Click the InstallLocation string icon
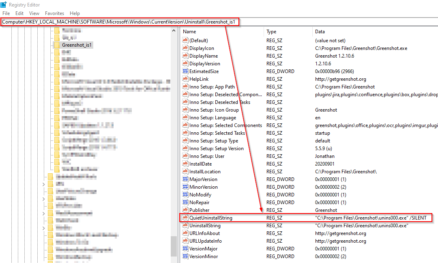Image resolution: width=438 pixels, height=263 pixels. pos(185,171)
